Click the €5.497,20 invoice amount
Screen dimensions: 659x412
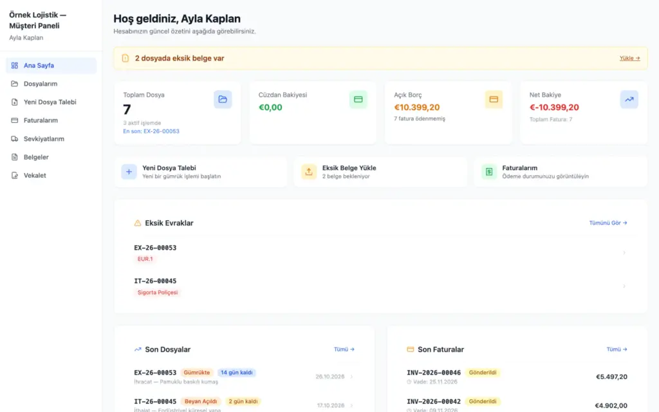pos(611,377)
